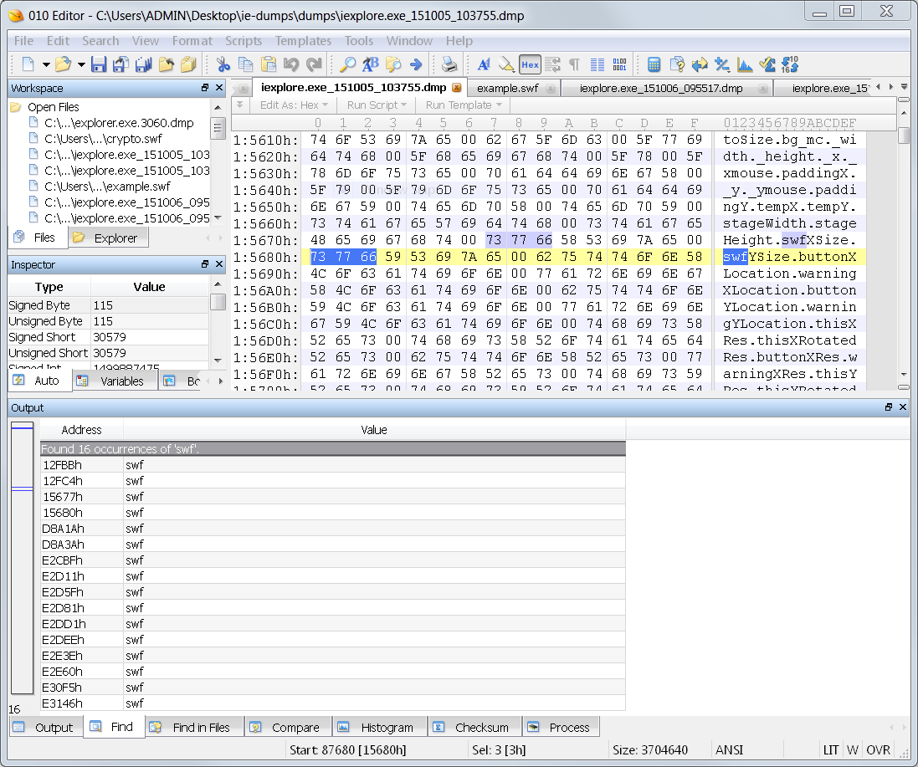This screenshot has width=918, height=767.
Task: Click the Checksum sigma icon
Action: [767, 64]
